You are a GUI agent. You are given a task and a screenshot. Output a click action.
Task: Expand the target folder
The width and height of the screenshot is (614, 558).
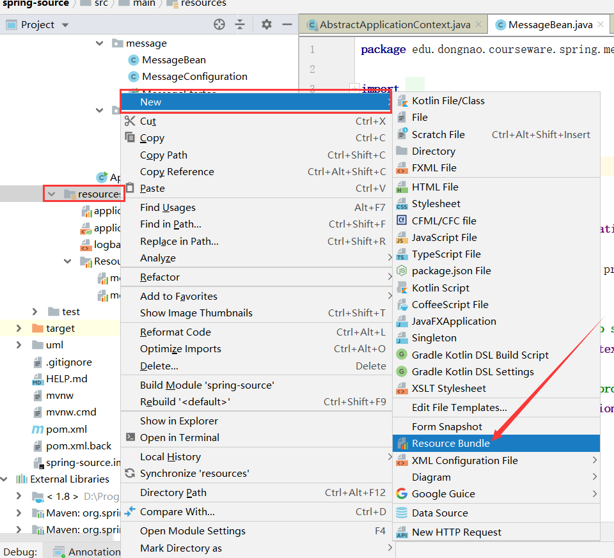[x=19, y=329]
